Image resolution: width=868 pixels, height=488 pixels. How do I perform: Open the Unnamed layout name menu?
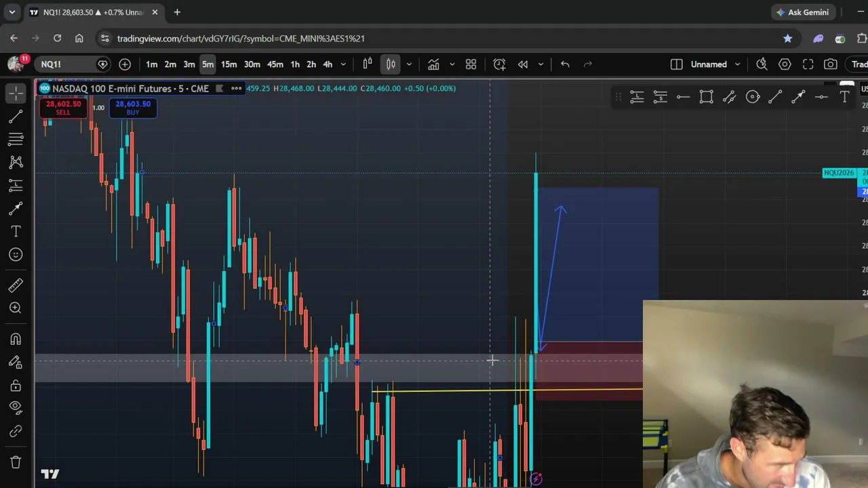coord(716,64)
